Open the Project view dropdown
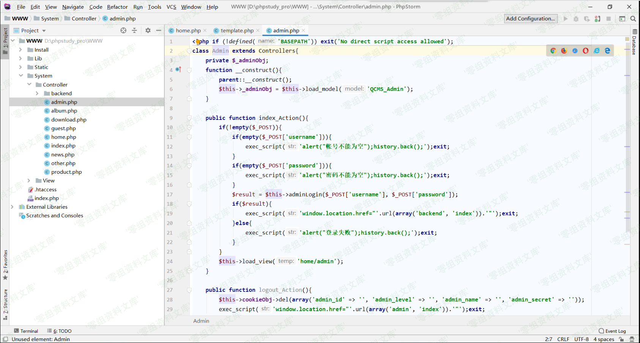The image size is (640, 343). point(44,31)
